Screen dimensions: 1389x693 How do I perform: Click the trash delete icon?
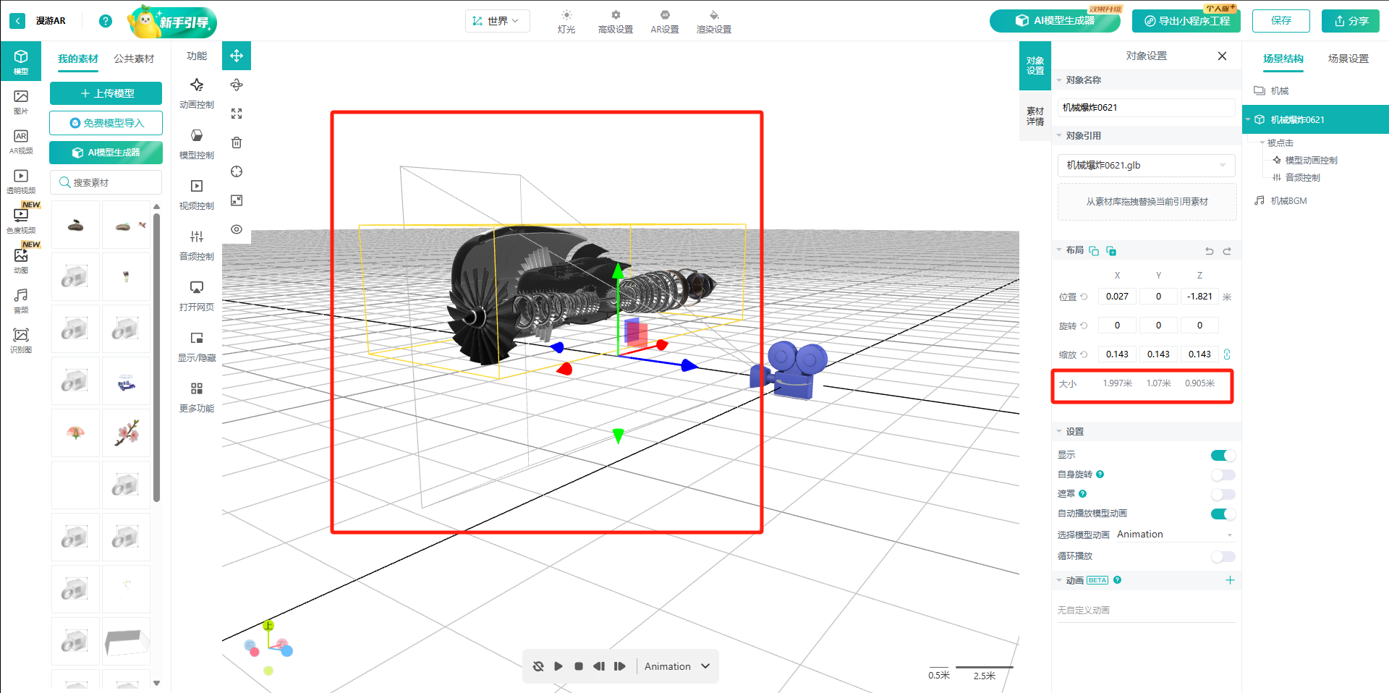[237, 143]
